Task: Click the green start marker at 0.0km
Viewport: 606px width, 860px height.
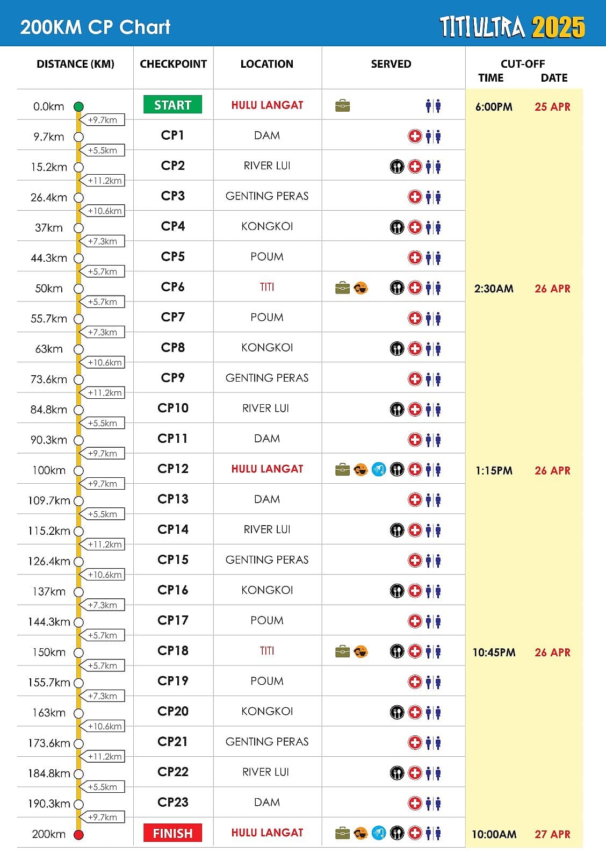Action: tap(78, 106)
